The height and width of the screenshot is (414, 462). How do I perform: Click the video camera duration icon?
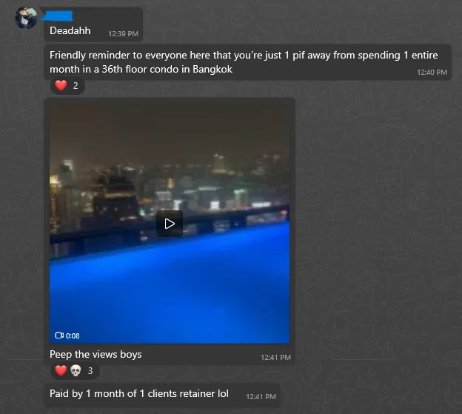click(59, 335)
